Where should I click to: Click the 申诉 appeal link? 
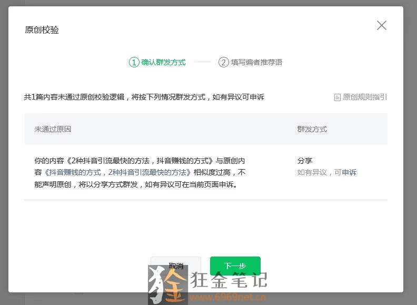point(349,172)
